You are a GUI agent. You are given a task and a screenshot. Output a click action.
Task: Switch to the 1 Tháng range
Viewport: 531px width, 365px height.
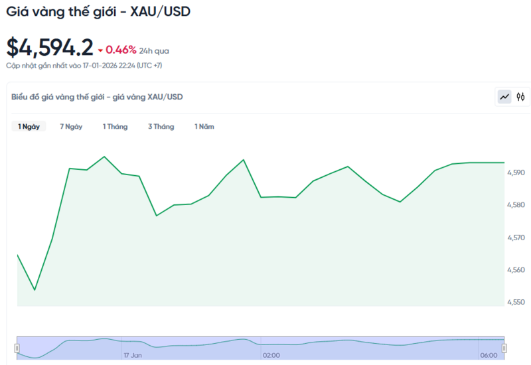(x=115, y=126)
